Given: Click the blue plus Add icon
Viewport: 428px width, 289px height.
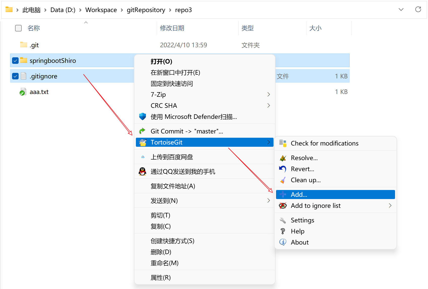Looking at the screenshot, I should (x=283, y=195).
